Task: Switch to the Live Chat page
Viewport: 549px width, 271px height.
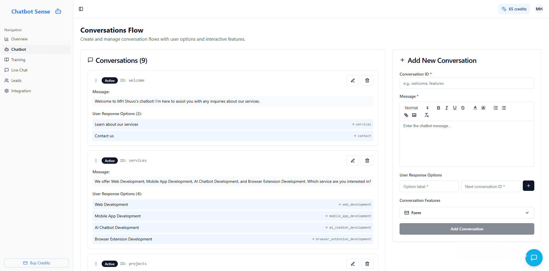Action: coord(19,70)
